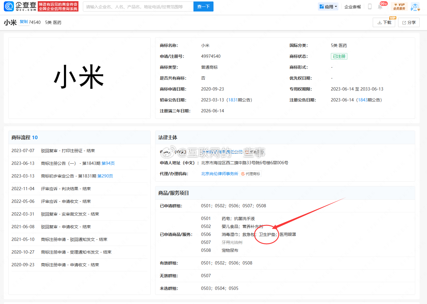The height and width of the screenshot is (304, 427).
Task: Click the 下载 button
Action: click(x=384, y=22)
